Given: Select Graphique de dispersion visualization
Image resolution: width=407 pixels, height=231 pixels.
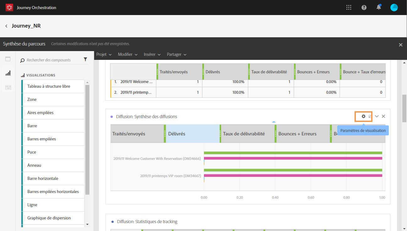Looking at the screenshot, I should tap(53, 218).
